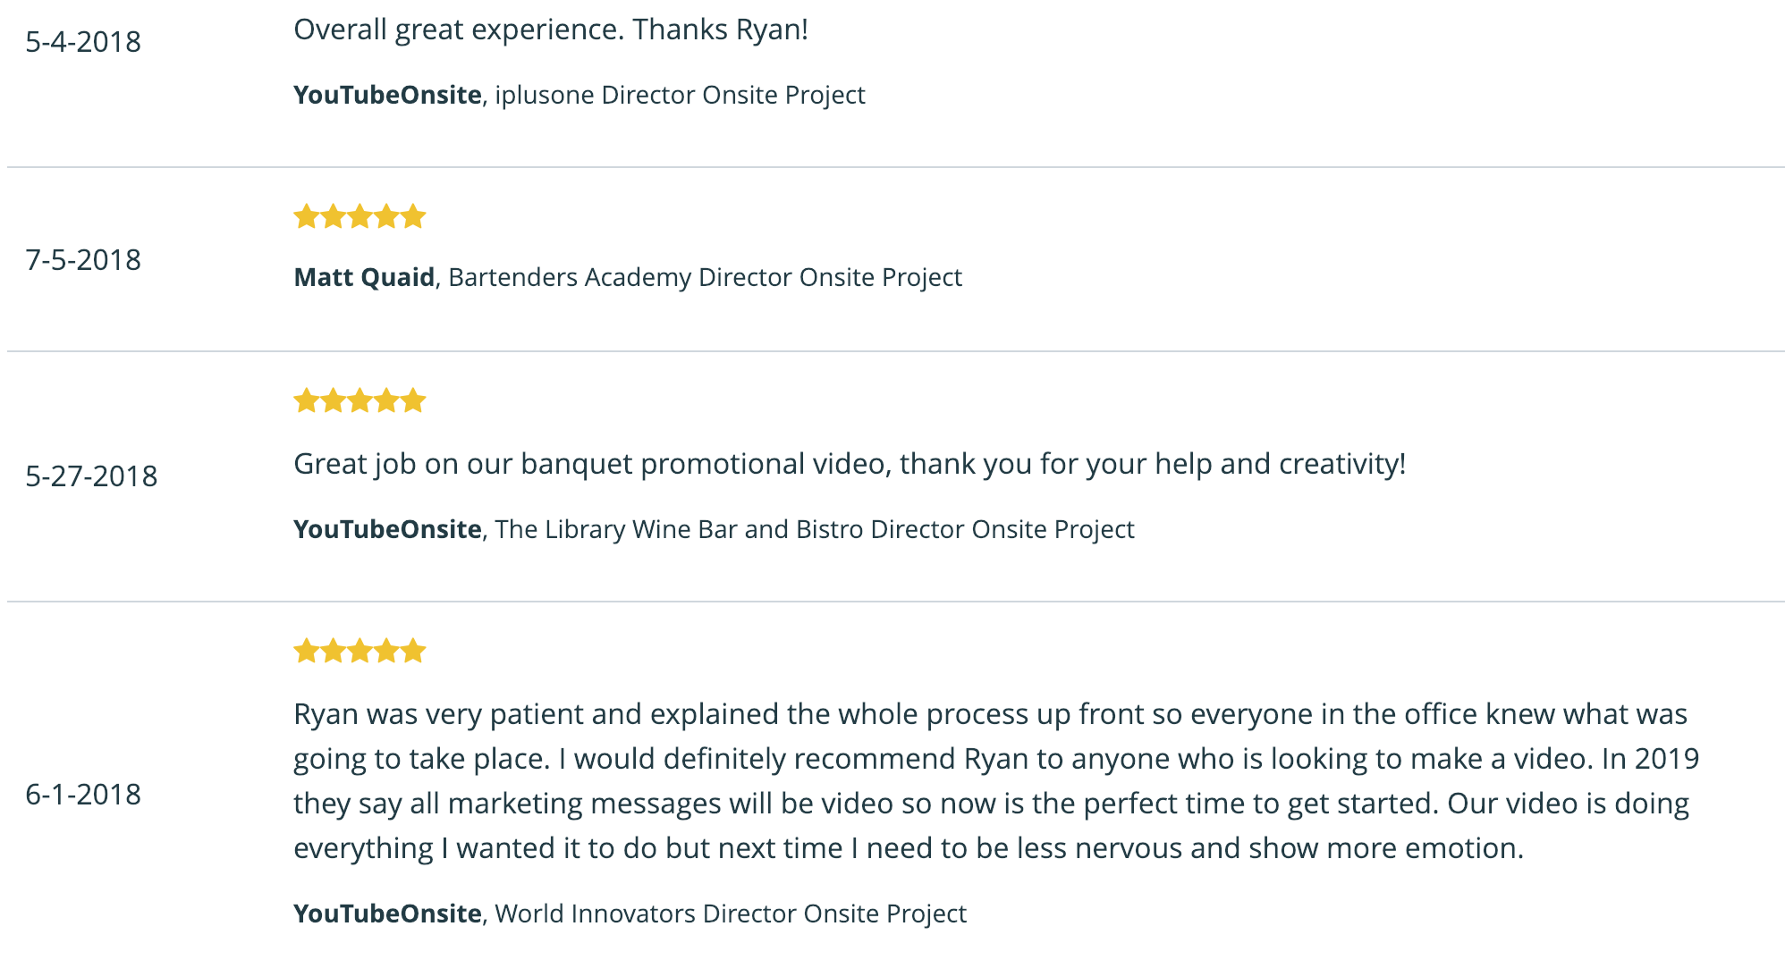The width and height of the screenshot is (1785, 960).
Task: Click 'Overall great experience. Thanks Ryan!' text
Action: [x=551, y=29]
